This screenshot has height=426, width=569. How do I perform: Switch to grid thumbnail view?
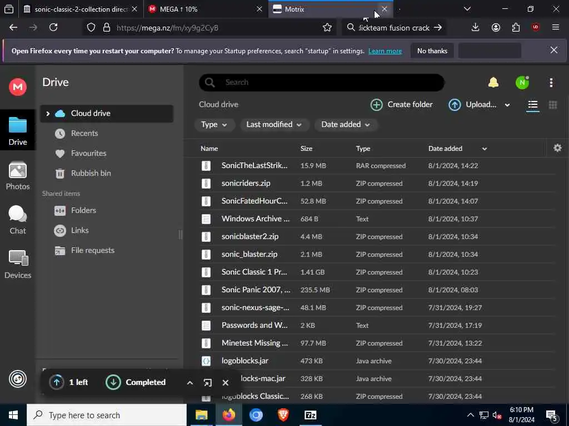click(x=553, y=105)
